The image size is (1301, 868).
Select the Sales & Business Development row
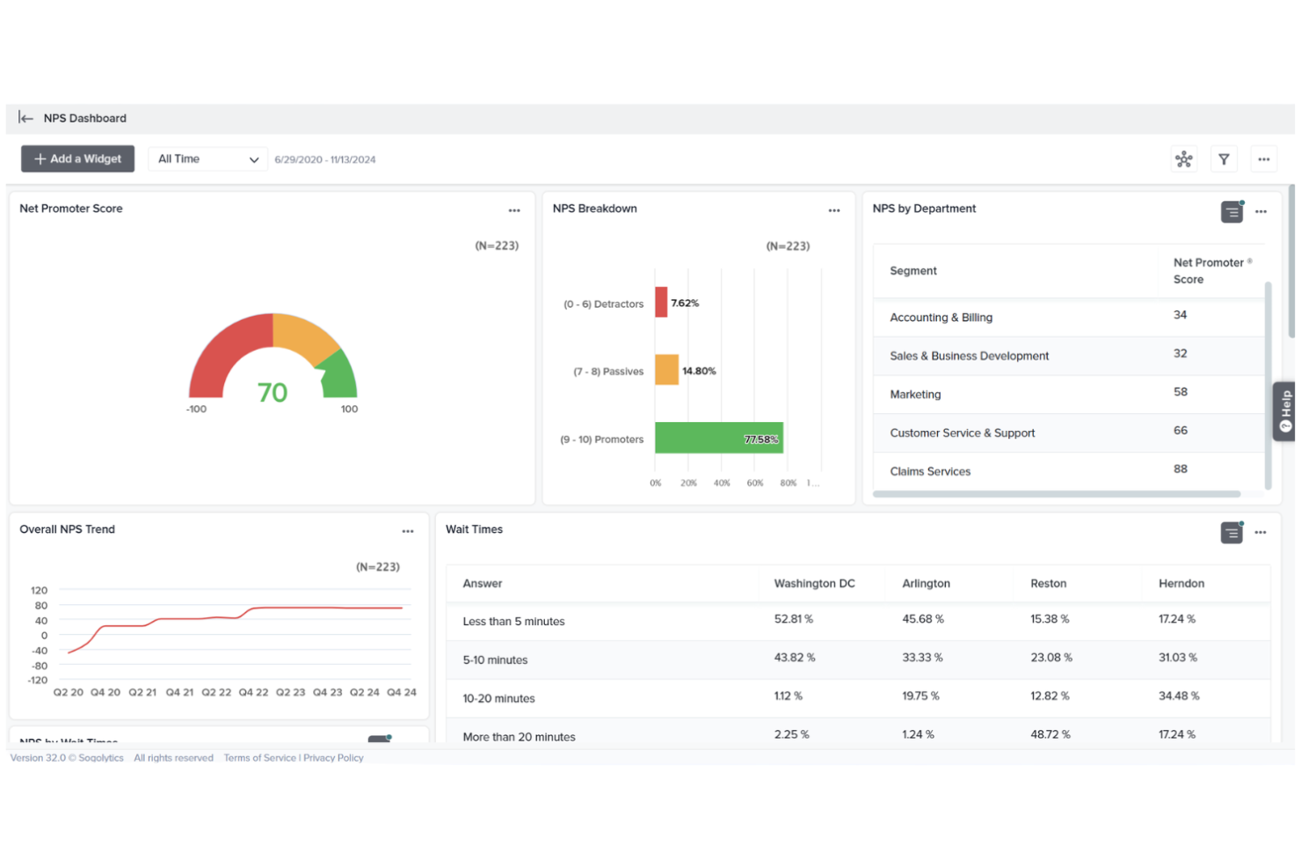[1069, 356]
